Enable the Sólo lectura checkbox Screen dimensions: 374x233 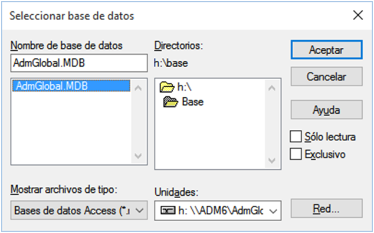coord(296,137)
